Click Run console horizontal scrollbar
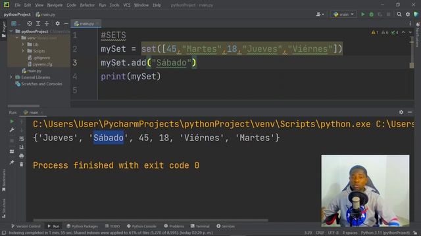Screen dimensions: 421x236 tap(151, 220)
